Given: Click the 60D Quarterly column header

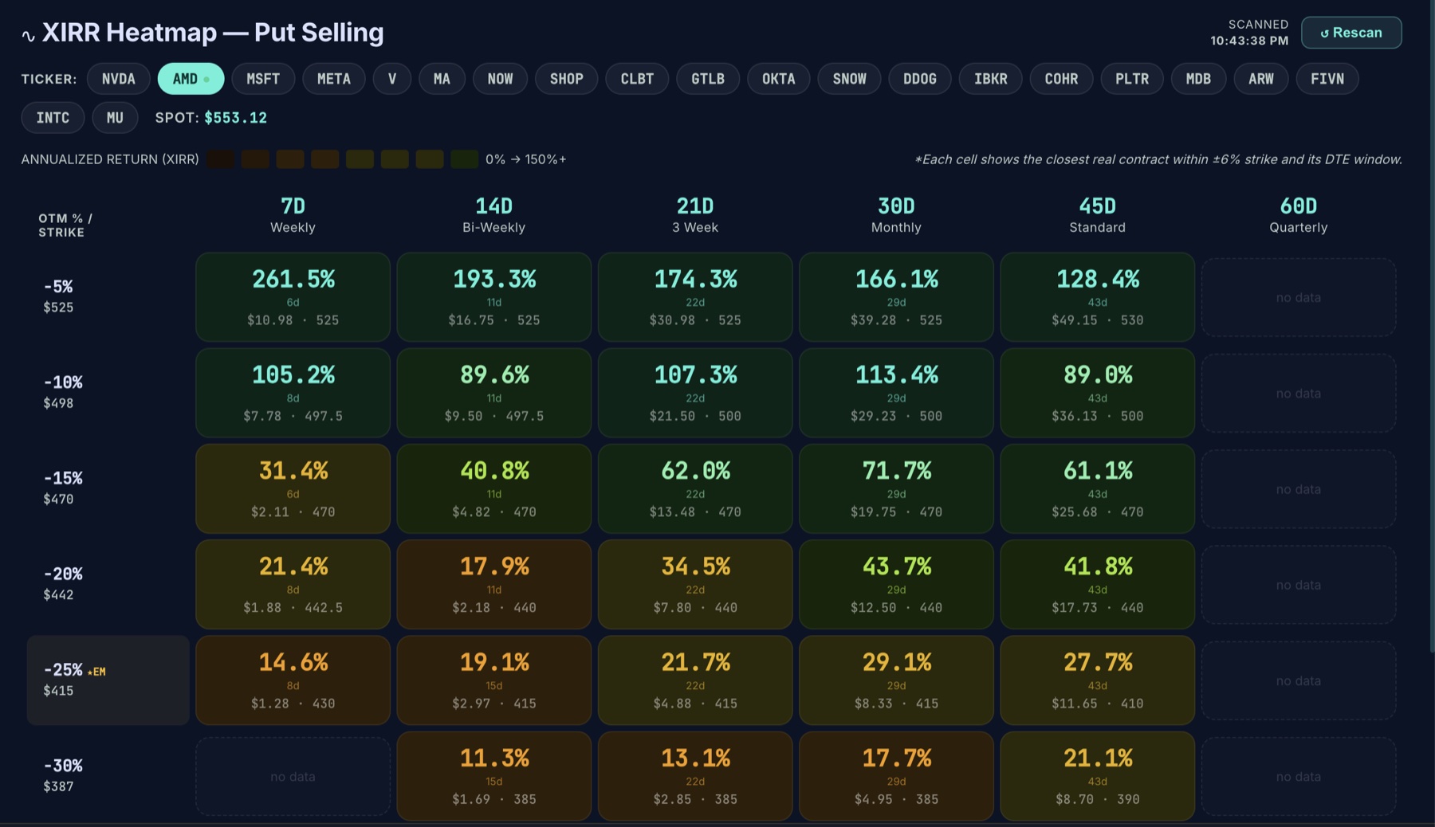Looking at the screenshot, I should point(1299,215).
